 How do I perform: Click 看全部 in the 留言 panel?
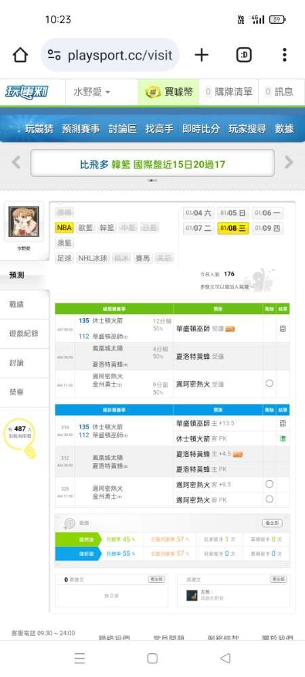279,579
